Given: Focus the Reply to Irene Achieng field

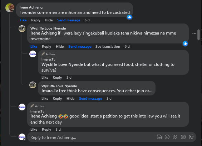Looking at the screenshot, I should click(x=92, y=137).
